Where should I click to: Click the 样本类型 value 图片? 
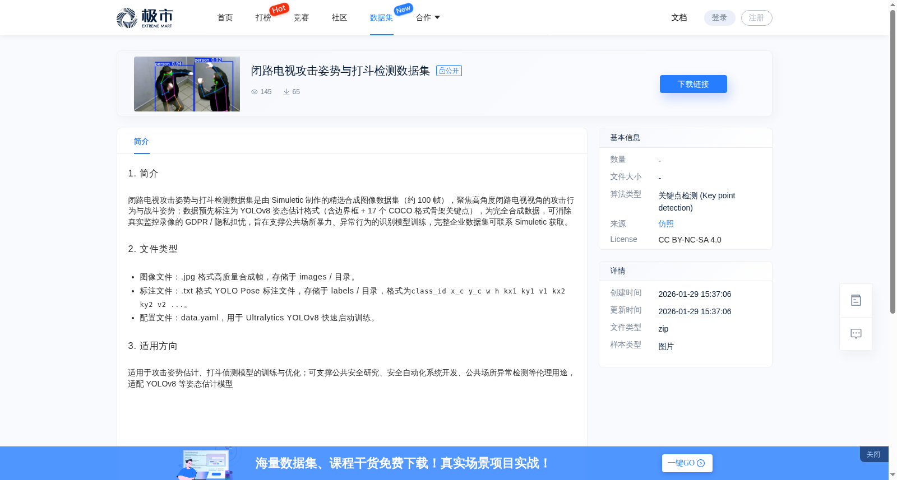click(x=666, y=346)
